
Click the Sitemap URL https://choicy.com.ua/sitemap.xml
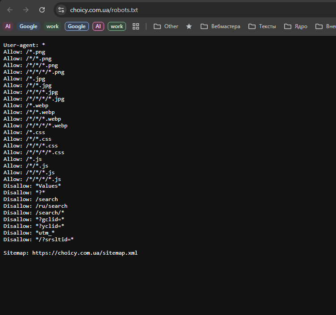click(85, 253)
